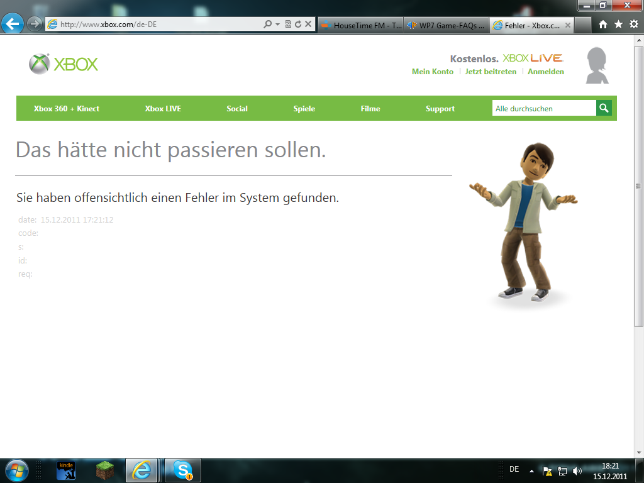Click the Alle durchsuchen search field
Image resolution: width=644 pixels, height=483 pixels.
tap(544, 108)
